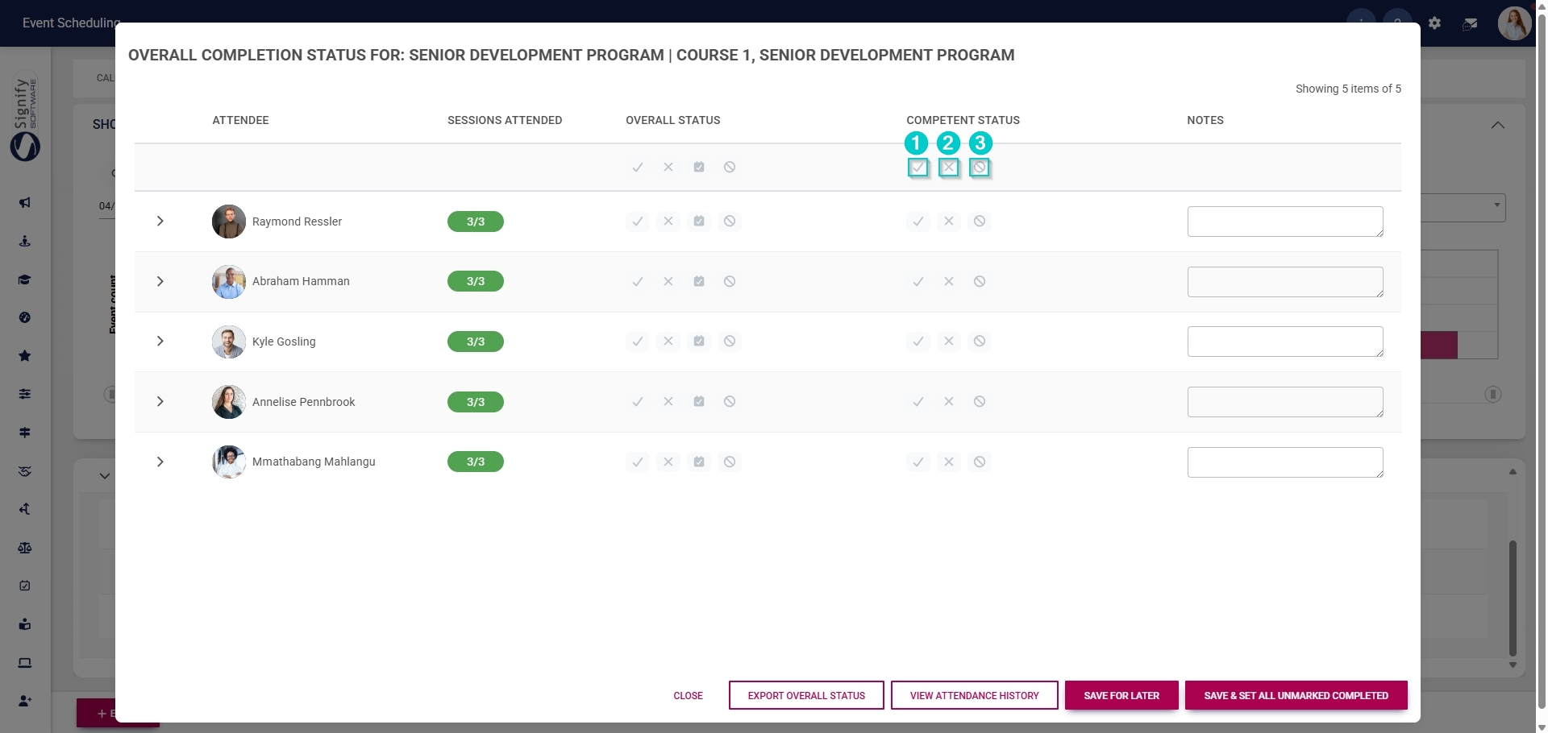Mark Raymond Ressler overall status checkmark
Screen dimensions: 1548x733
(x=637, y=222)
